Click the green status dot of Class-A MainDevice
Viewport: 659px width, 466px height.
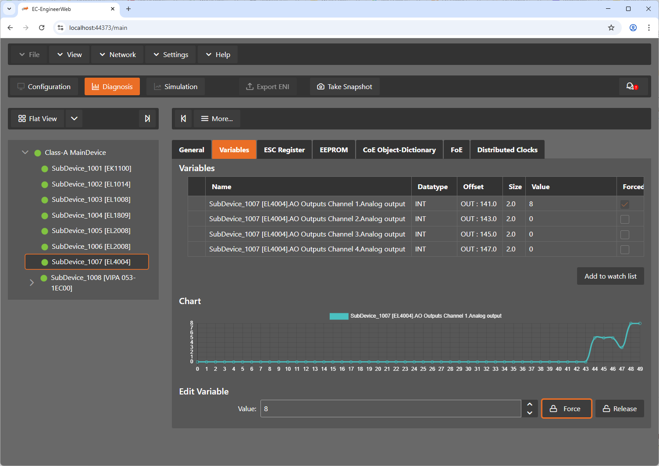(38, 153)
